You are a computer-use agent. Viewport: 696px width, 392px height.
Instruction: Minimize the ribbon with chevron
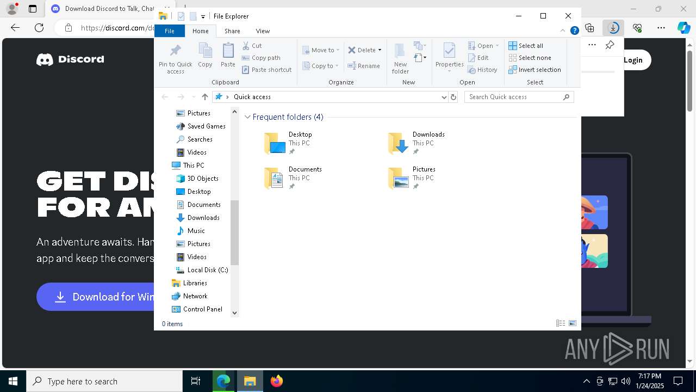(563, 31)
